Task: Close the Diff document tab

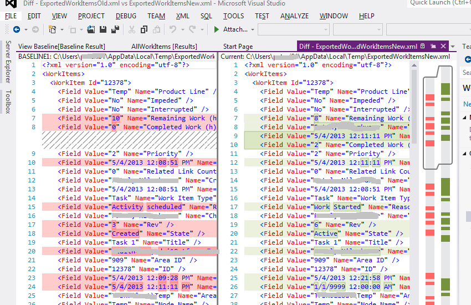Action: tap(443, 46)
